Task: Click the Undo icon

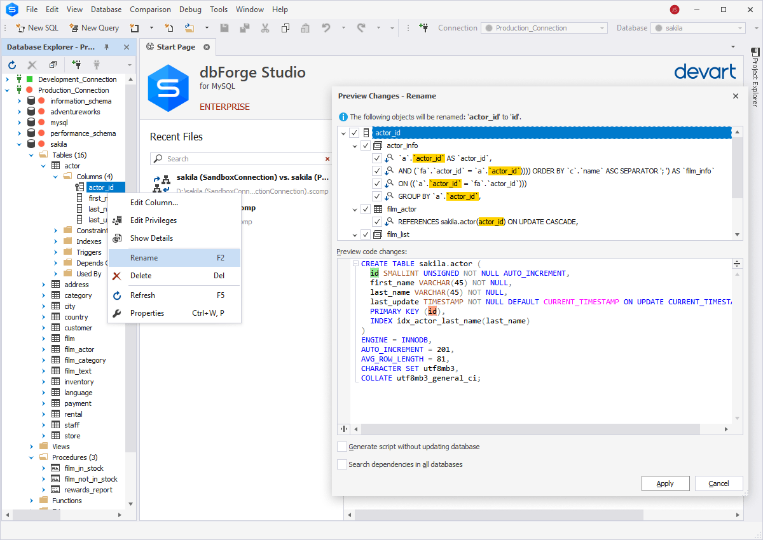Action: tap(326, 28)
